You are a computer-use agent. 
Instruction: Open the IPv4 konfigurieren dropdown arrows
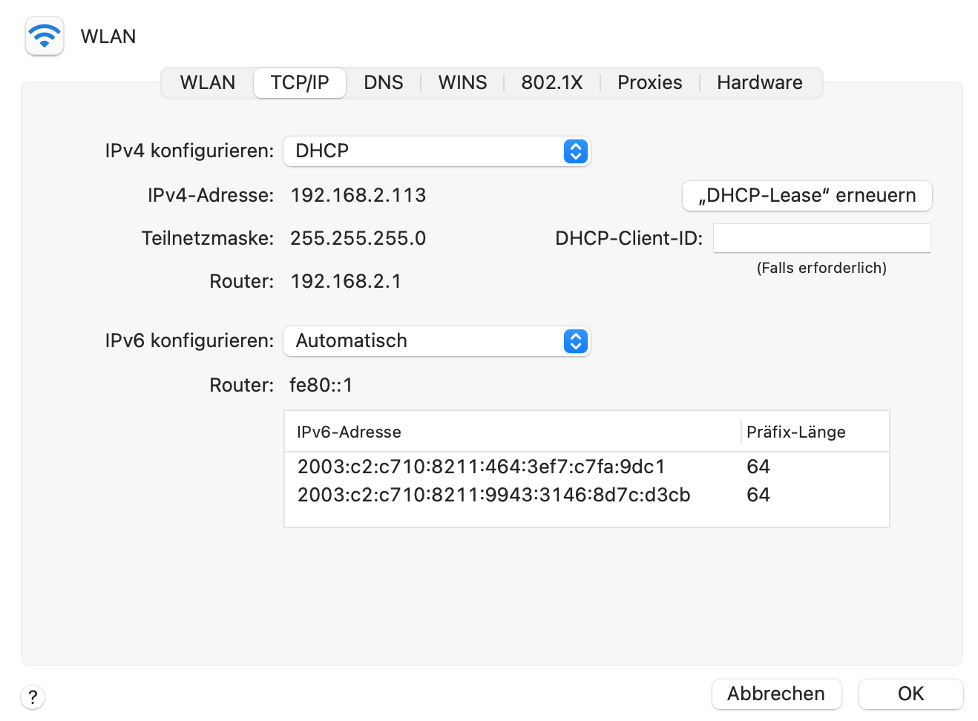click(576, 151)
